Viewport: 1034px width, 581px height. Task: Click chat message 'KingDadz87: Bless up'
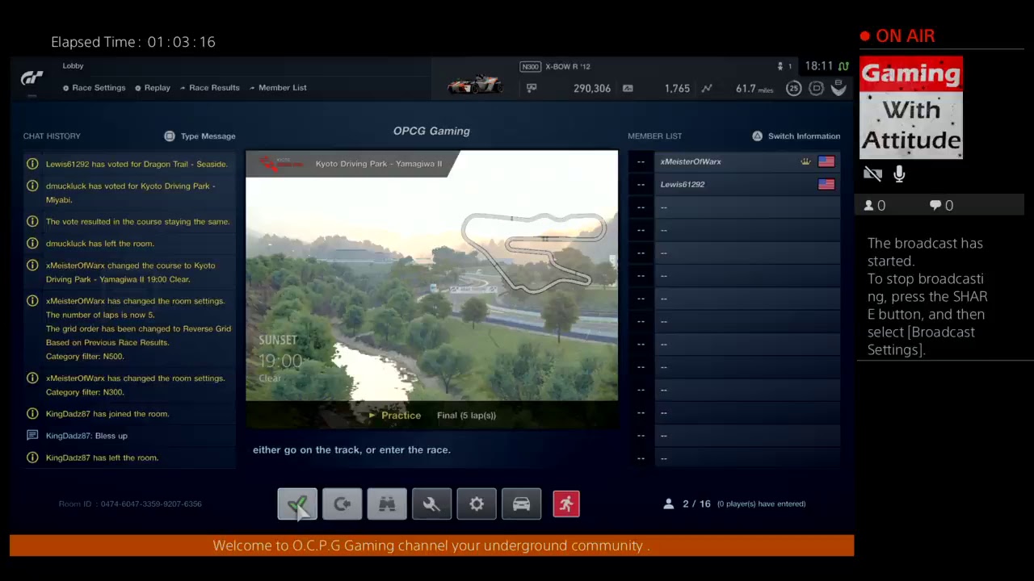[x=86, y=436]
